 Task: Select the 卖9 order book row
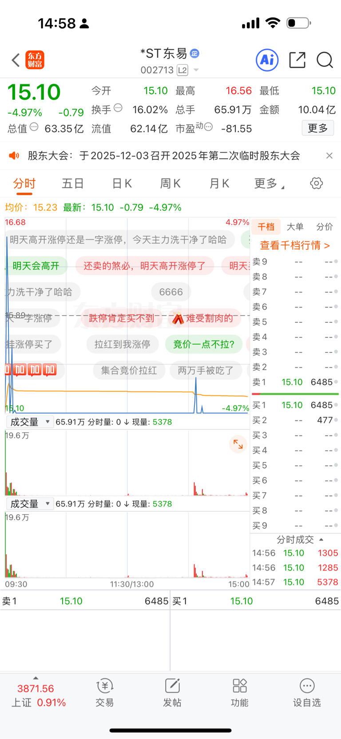(295, 262)
